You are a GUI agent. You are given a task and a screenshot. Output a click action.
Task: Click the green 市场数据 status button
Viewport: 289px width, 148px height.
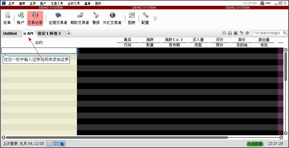(x=255, y=144)
